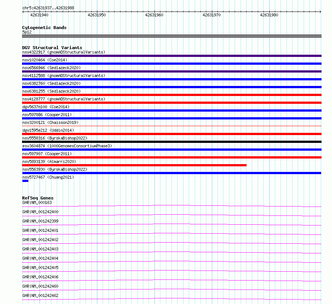Select the red bar under nsv4128777
Image resolution: width=332 pixels, height=304 pixels.
pos(172,103)
